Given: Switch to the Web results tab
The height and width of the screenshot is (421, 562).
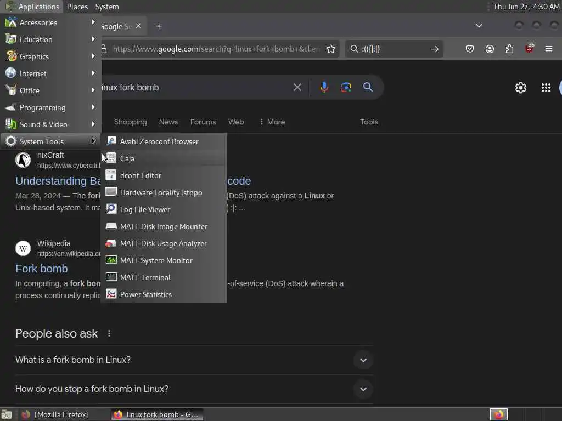Looking at the screenshot, I should 236,122.
